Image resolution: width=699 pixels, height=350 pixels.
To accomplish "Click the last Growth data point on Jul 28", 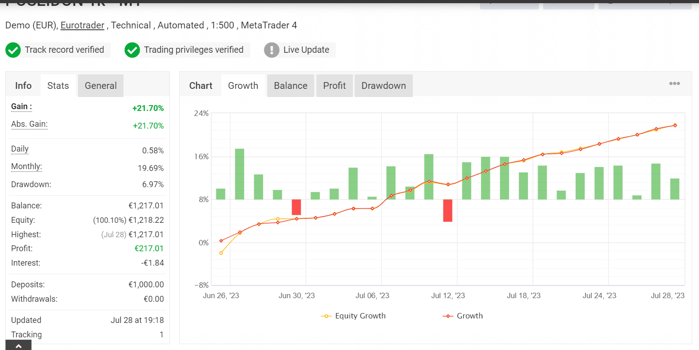I will coord(675,125).
